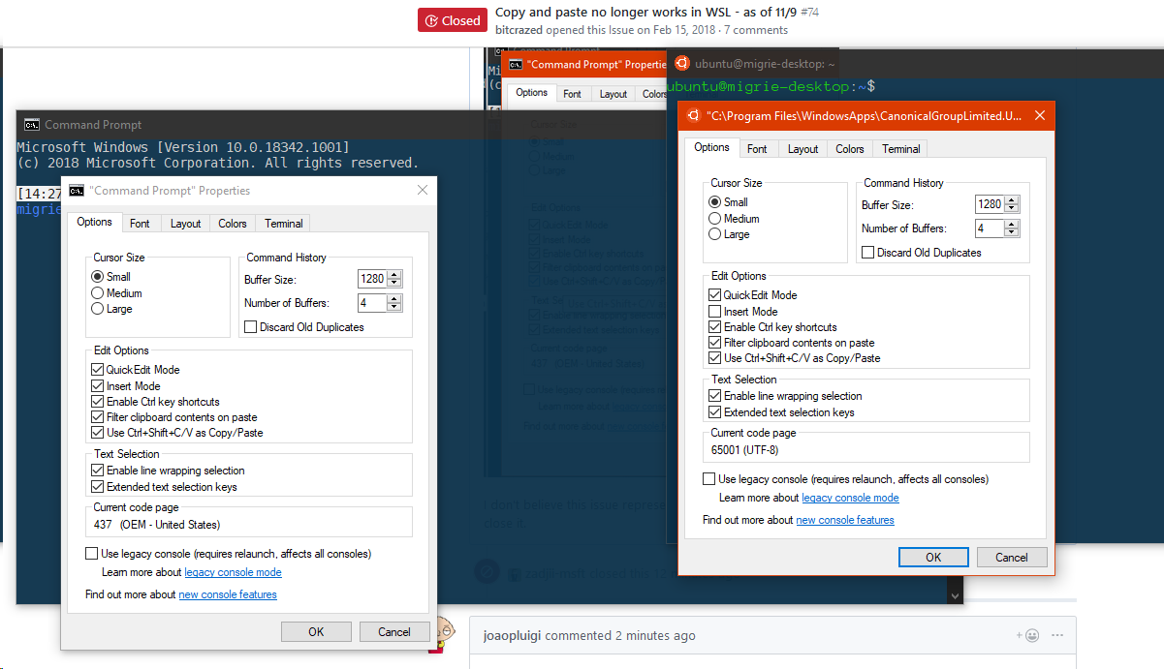Select Small cursor size in Command Prompt Properties
1164x669 pixels.
(x=98, y=277)
